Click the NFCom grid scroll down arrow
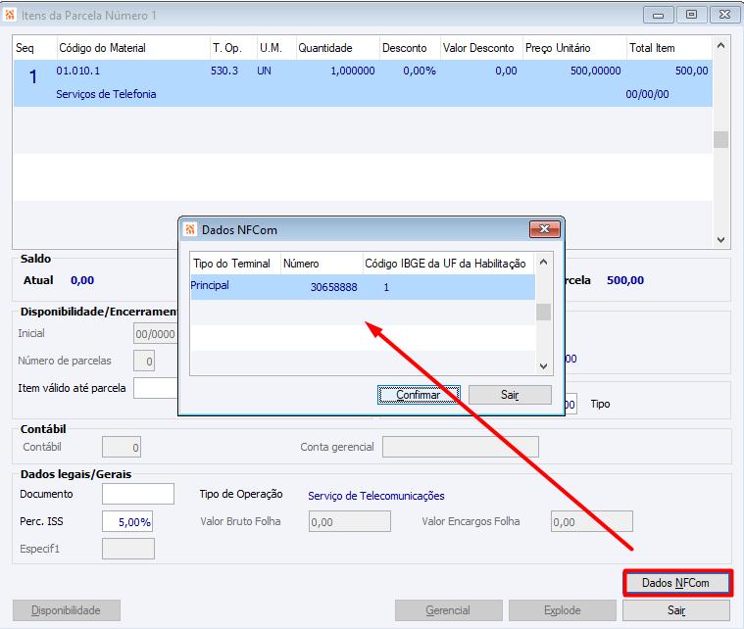Screen dimensions: 744x629 [544, 366]
